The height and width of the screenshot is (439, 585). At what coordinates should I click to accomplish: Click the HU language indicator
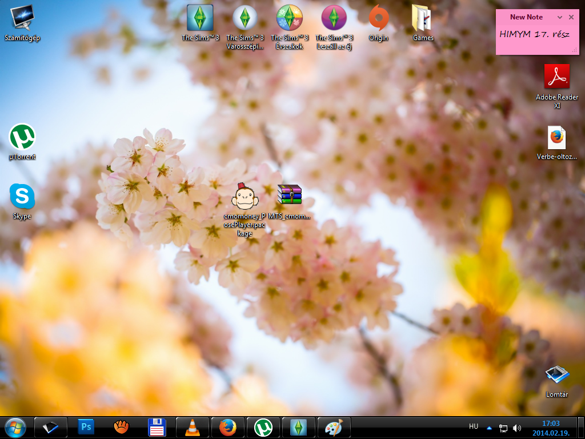[474, 426]
